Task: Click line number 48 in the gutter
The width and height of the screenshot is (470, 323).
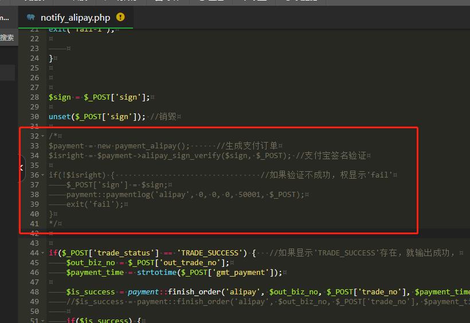Action: [x=34, y=292]
